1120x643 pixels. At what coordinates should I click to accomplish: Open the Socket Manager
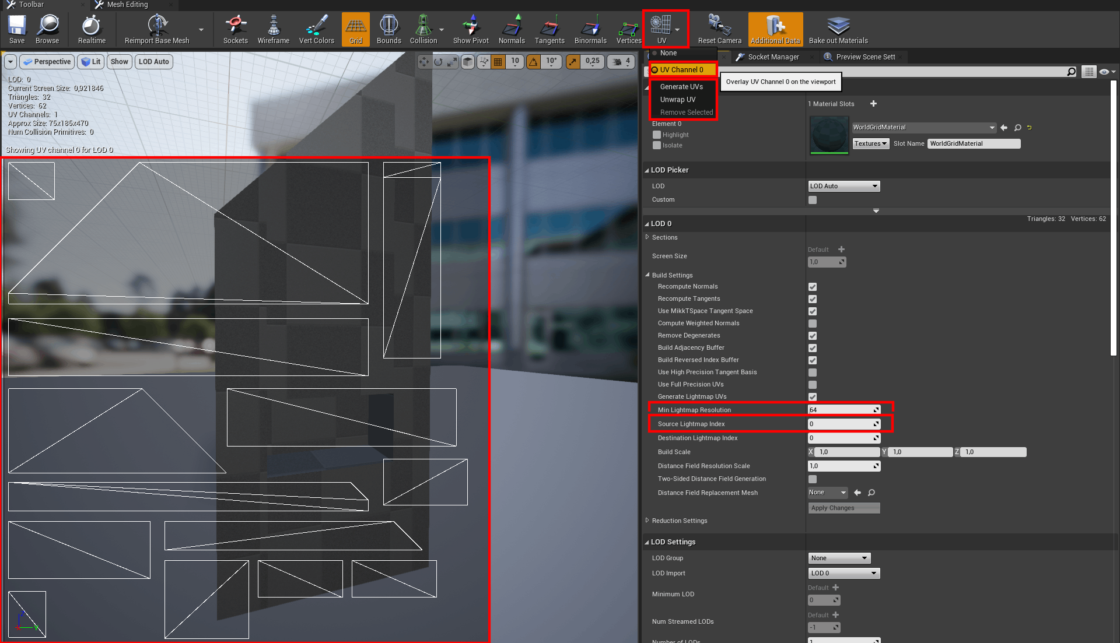773,57
